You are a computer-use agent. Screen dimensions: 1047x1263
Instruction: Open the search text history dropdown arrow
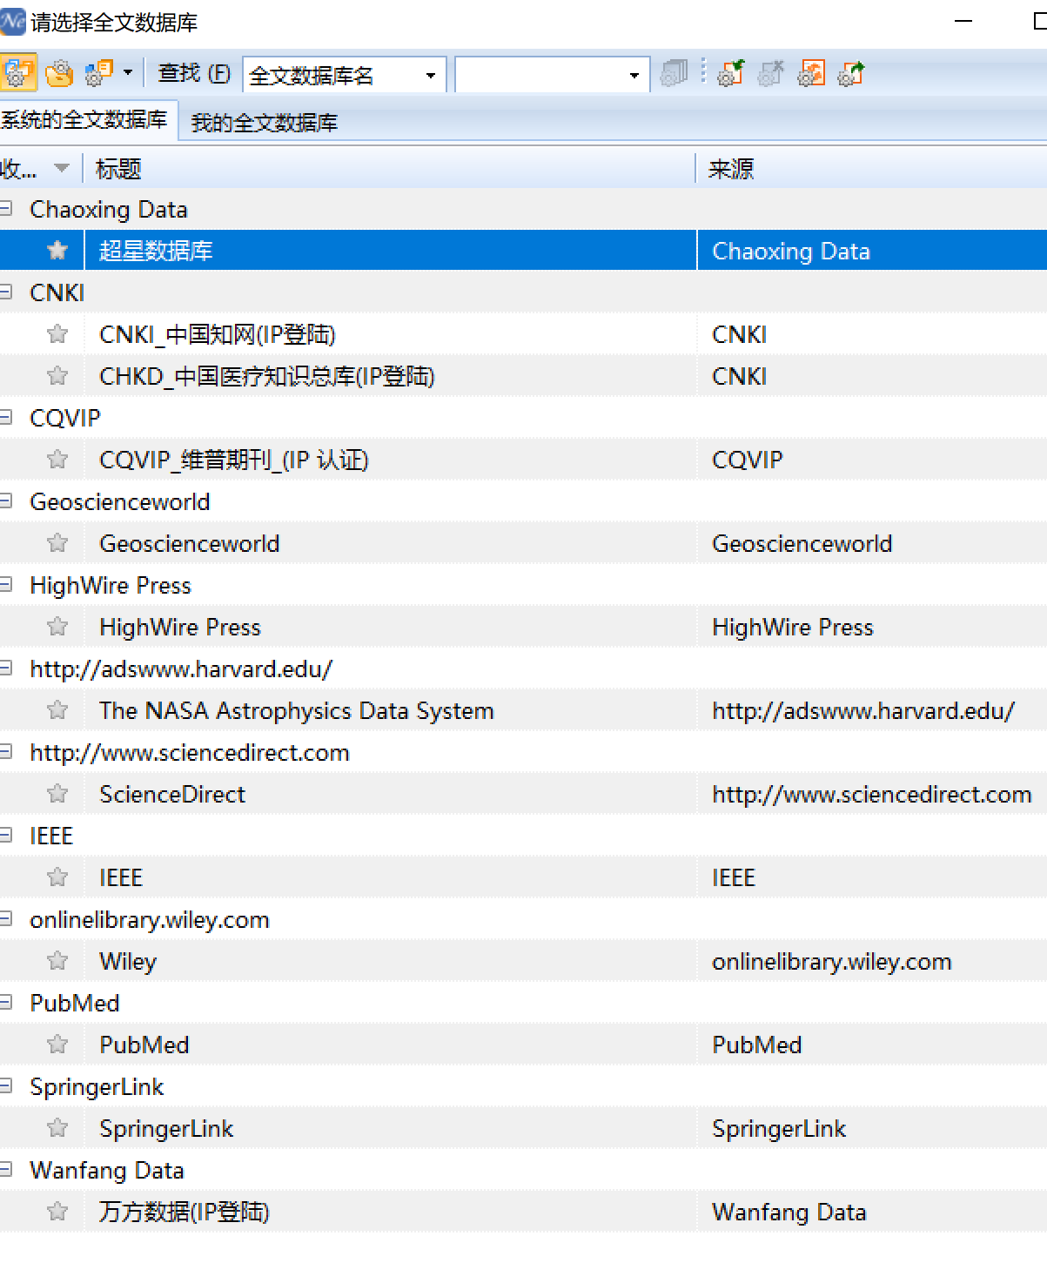[x=634, y=76]
